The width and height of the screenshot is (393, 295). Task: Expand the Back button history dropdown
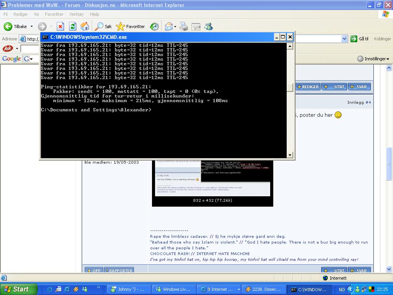pyautogui.click(x=31, y=27)
